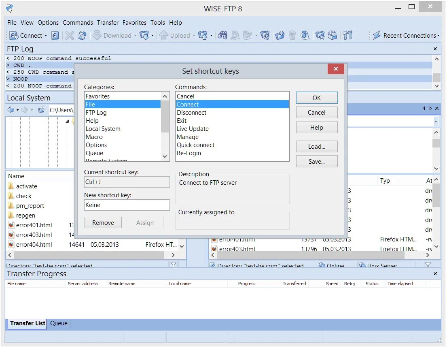The height and width of the screenshot is (348, 447).
Task: Open the Tools menu
Action: [x=158, y=23]
